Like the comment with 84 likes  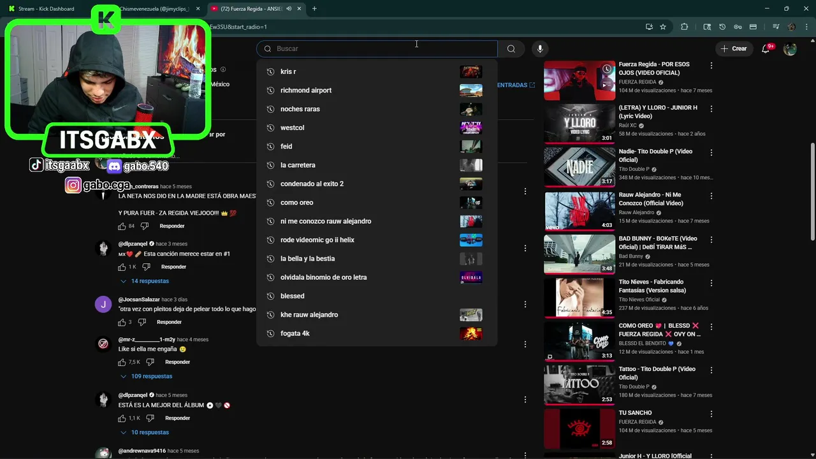tap(122, 226)
